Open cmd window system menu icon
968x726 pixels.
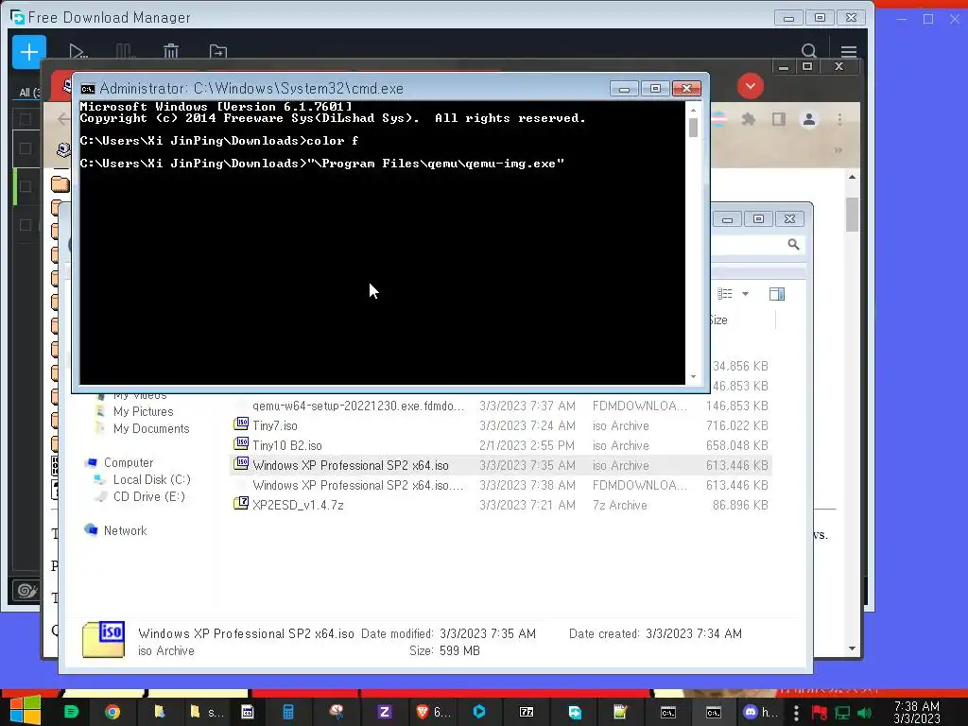click(88, 88)
